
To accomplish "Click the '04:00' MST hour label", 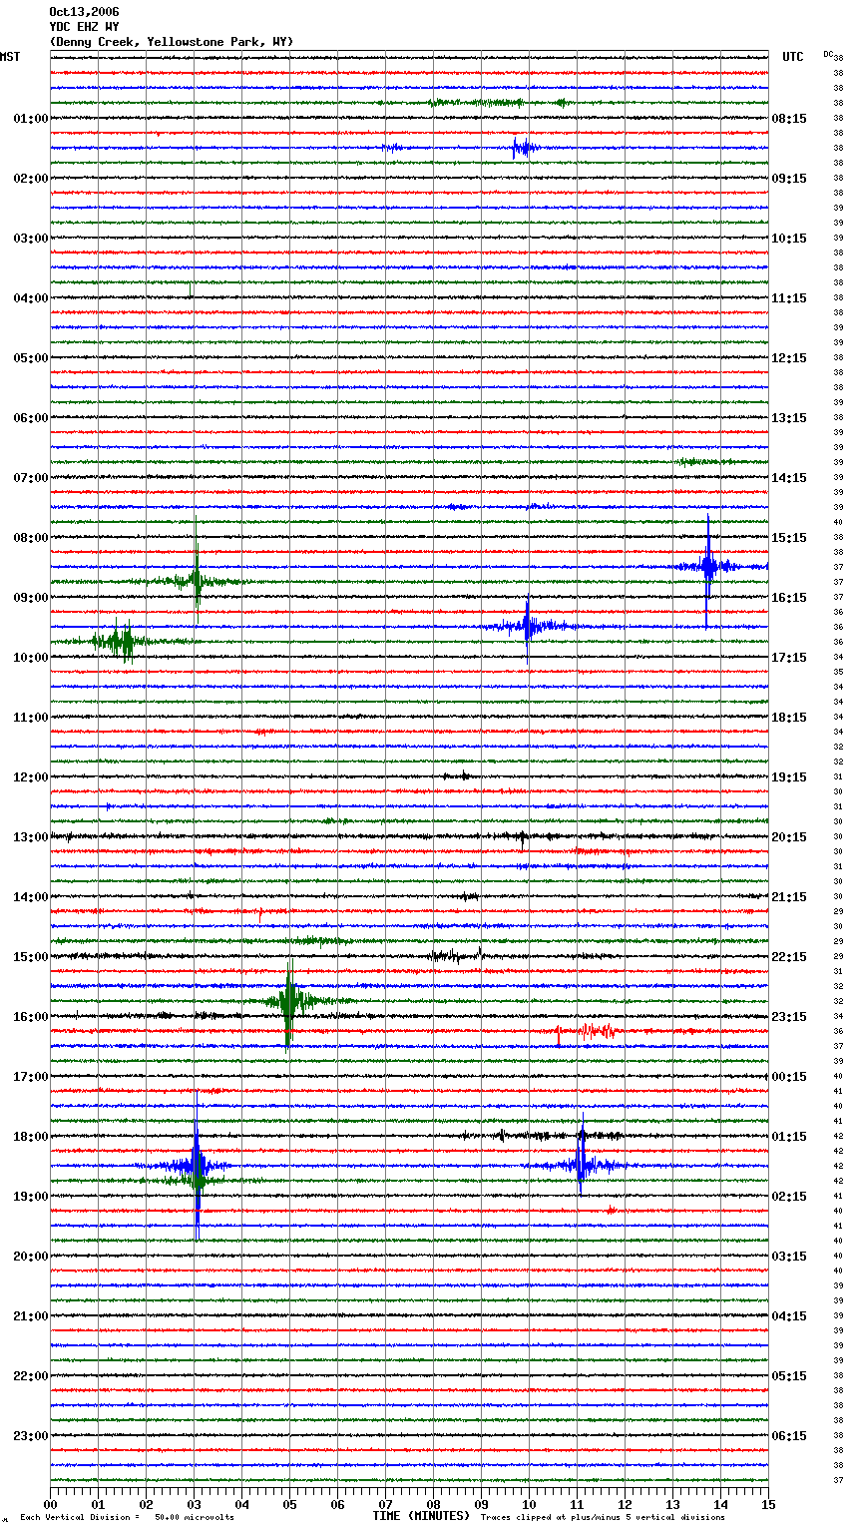I will pos(31,298).
